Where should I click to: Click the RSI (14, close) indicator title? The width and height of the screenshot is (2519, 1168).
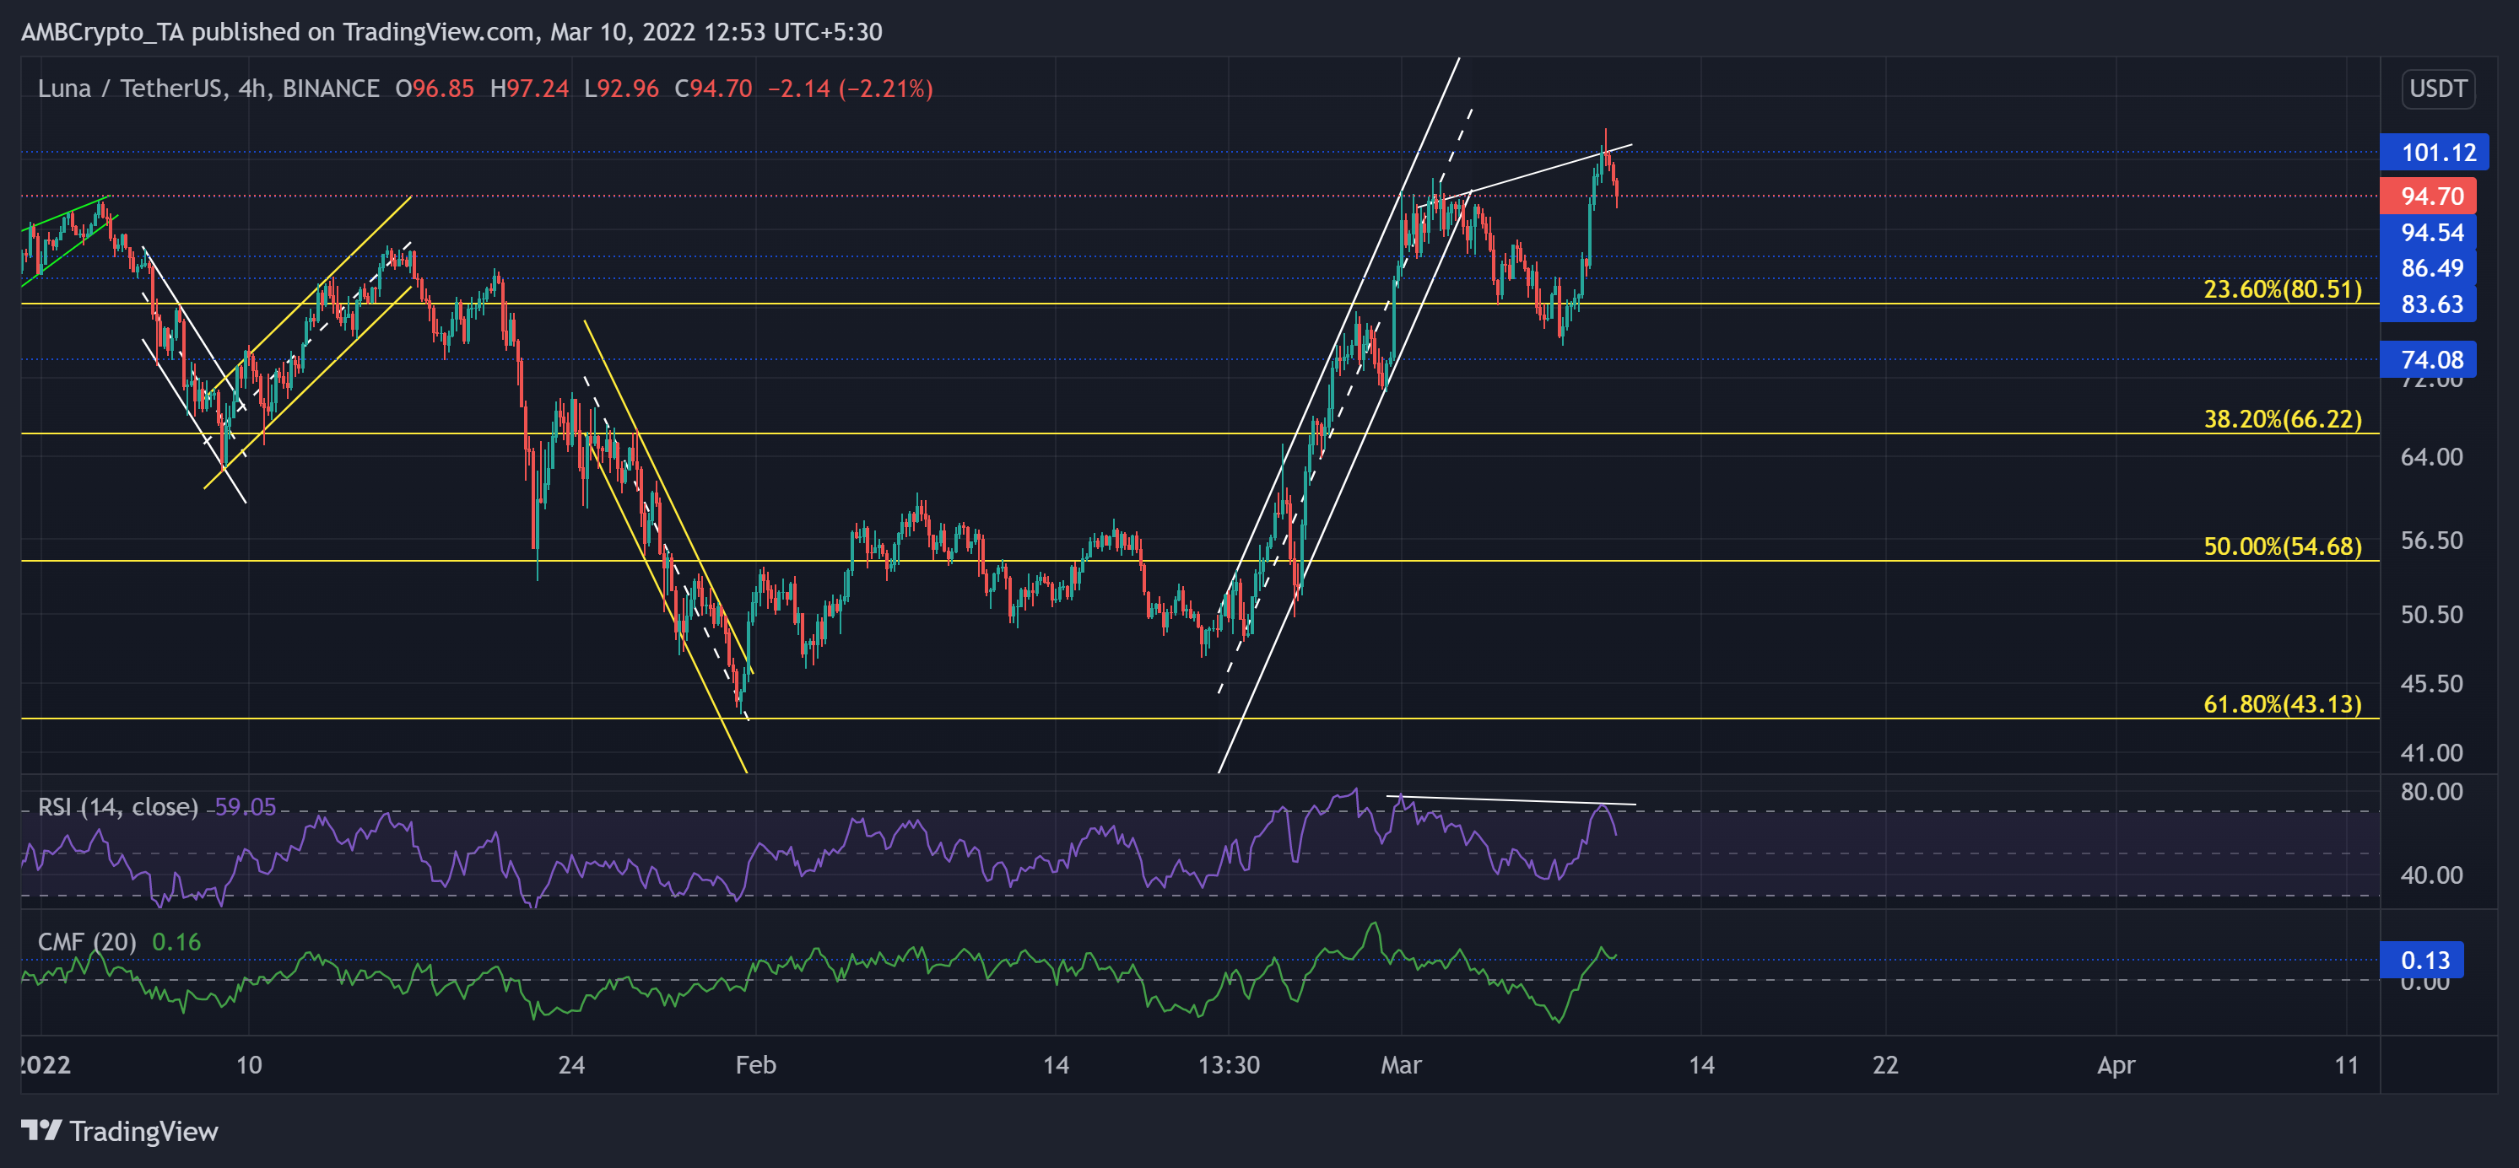(x=118, y=807)
